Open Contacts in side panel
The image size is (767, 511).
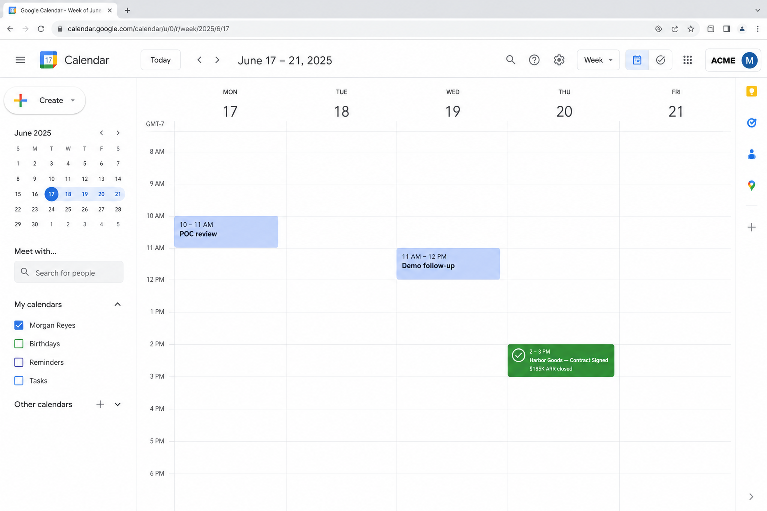tap(752, 154)
